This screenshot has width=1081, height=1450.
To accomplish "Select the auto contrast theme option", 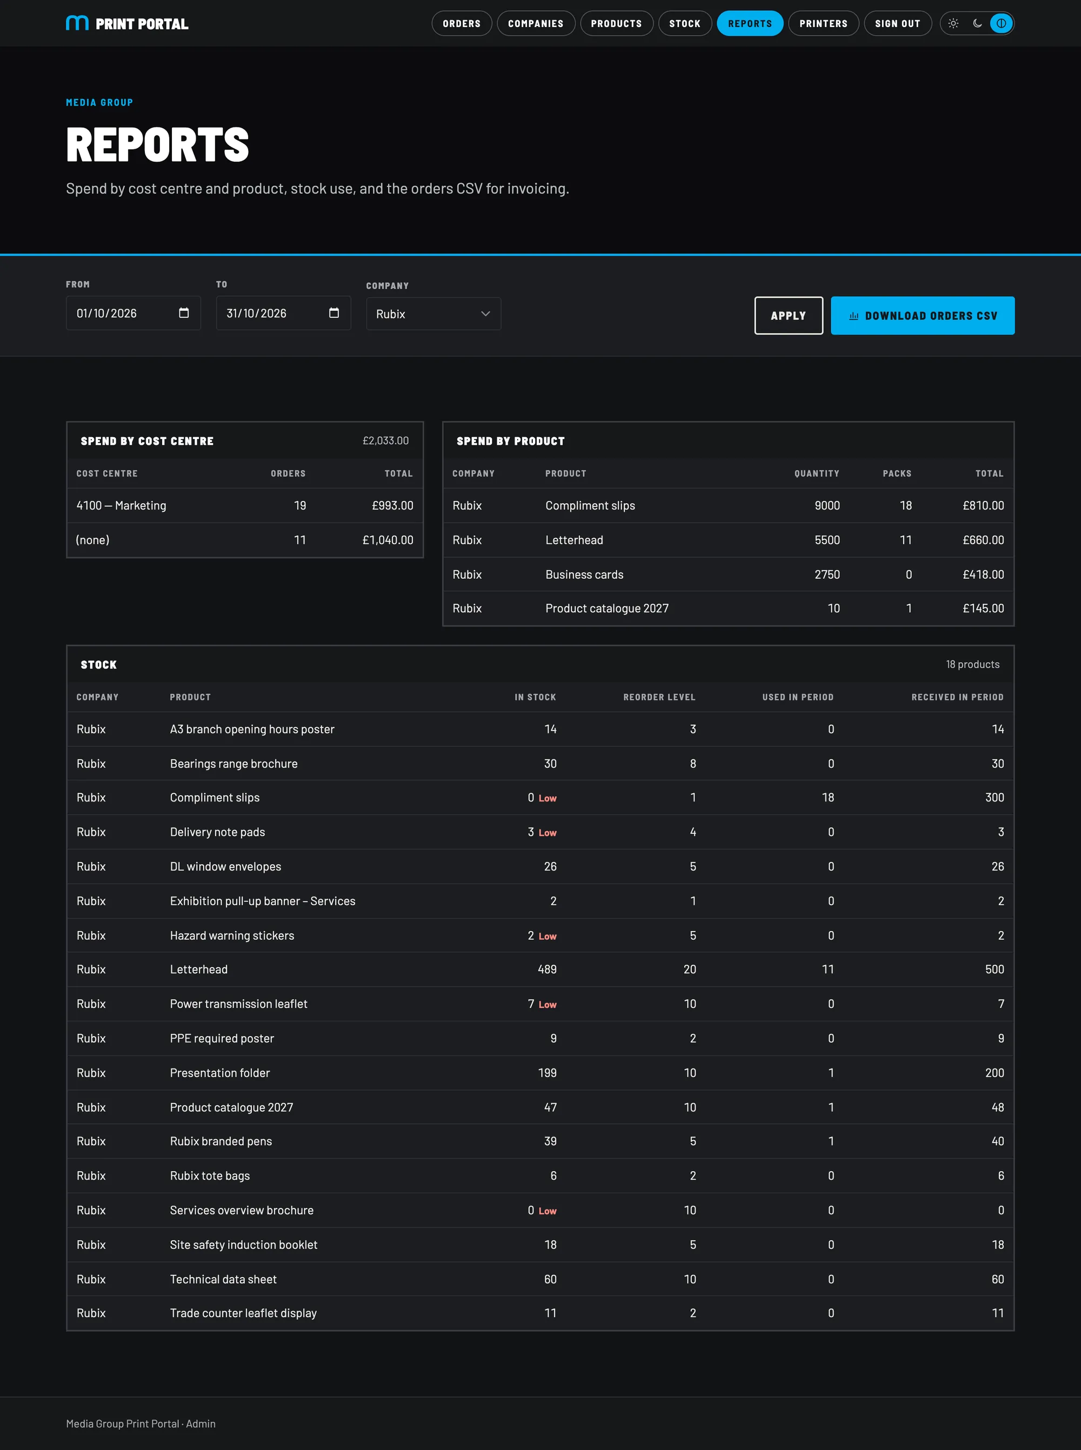I will [x=1001, y=24].
